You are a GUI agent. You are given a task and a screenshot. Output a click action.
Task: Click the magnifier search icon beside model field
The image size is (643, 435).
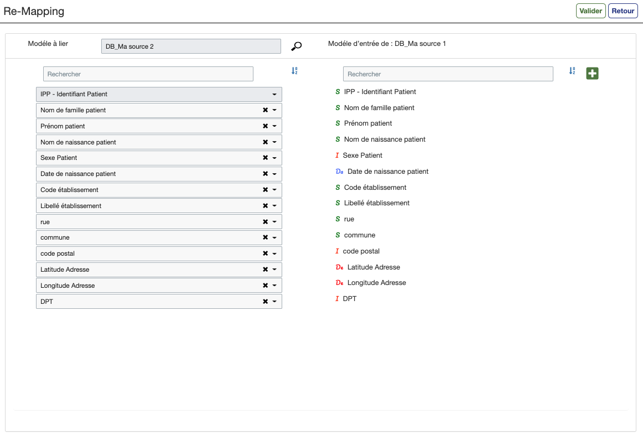click(297, 46)
